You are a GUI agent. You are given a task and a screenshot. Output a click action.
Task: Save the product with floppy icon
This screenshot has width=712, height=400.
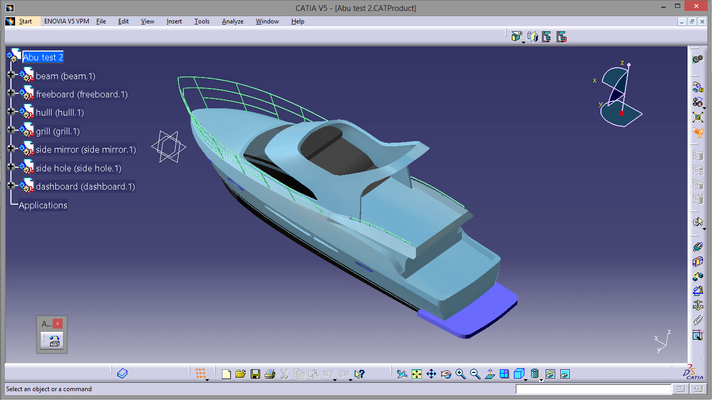[x=255, y=373]
